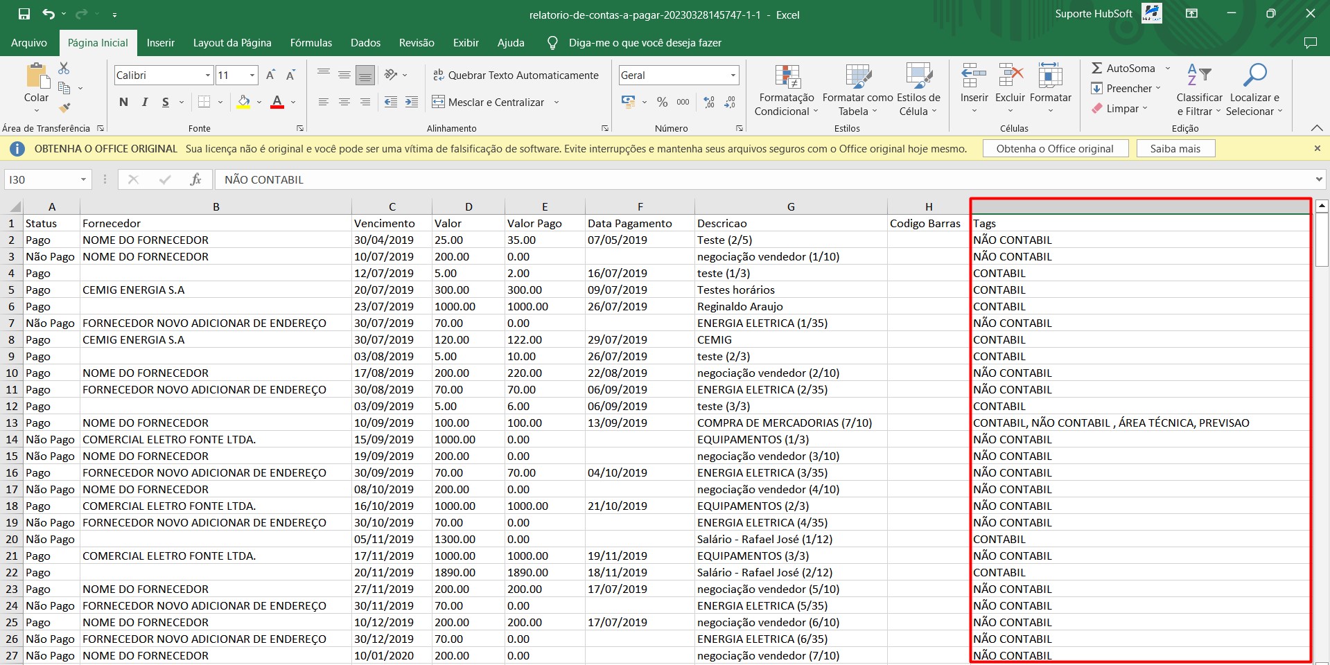This screenshot has width=1330, height=665.
Task: Click Obtenha o Office original button
Action: point(1055,148)
